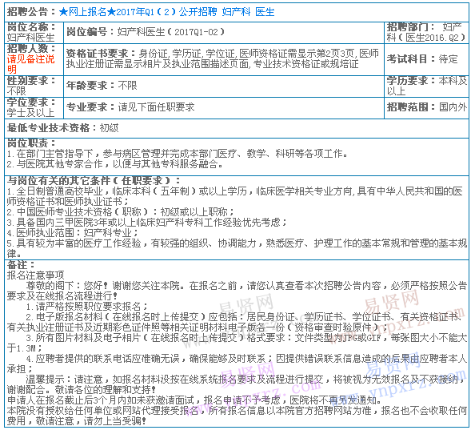Click the 考试科目 待定 cell
Screen dimensions: 475x434
tap(426, 59)
